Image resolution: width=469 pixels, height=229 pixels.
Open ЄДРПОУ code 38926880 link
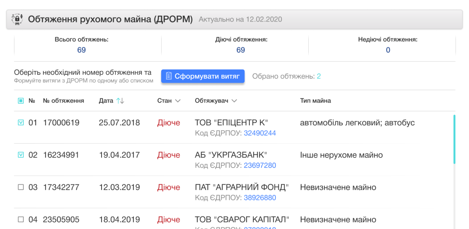tap(260, 198)
